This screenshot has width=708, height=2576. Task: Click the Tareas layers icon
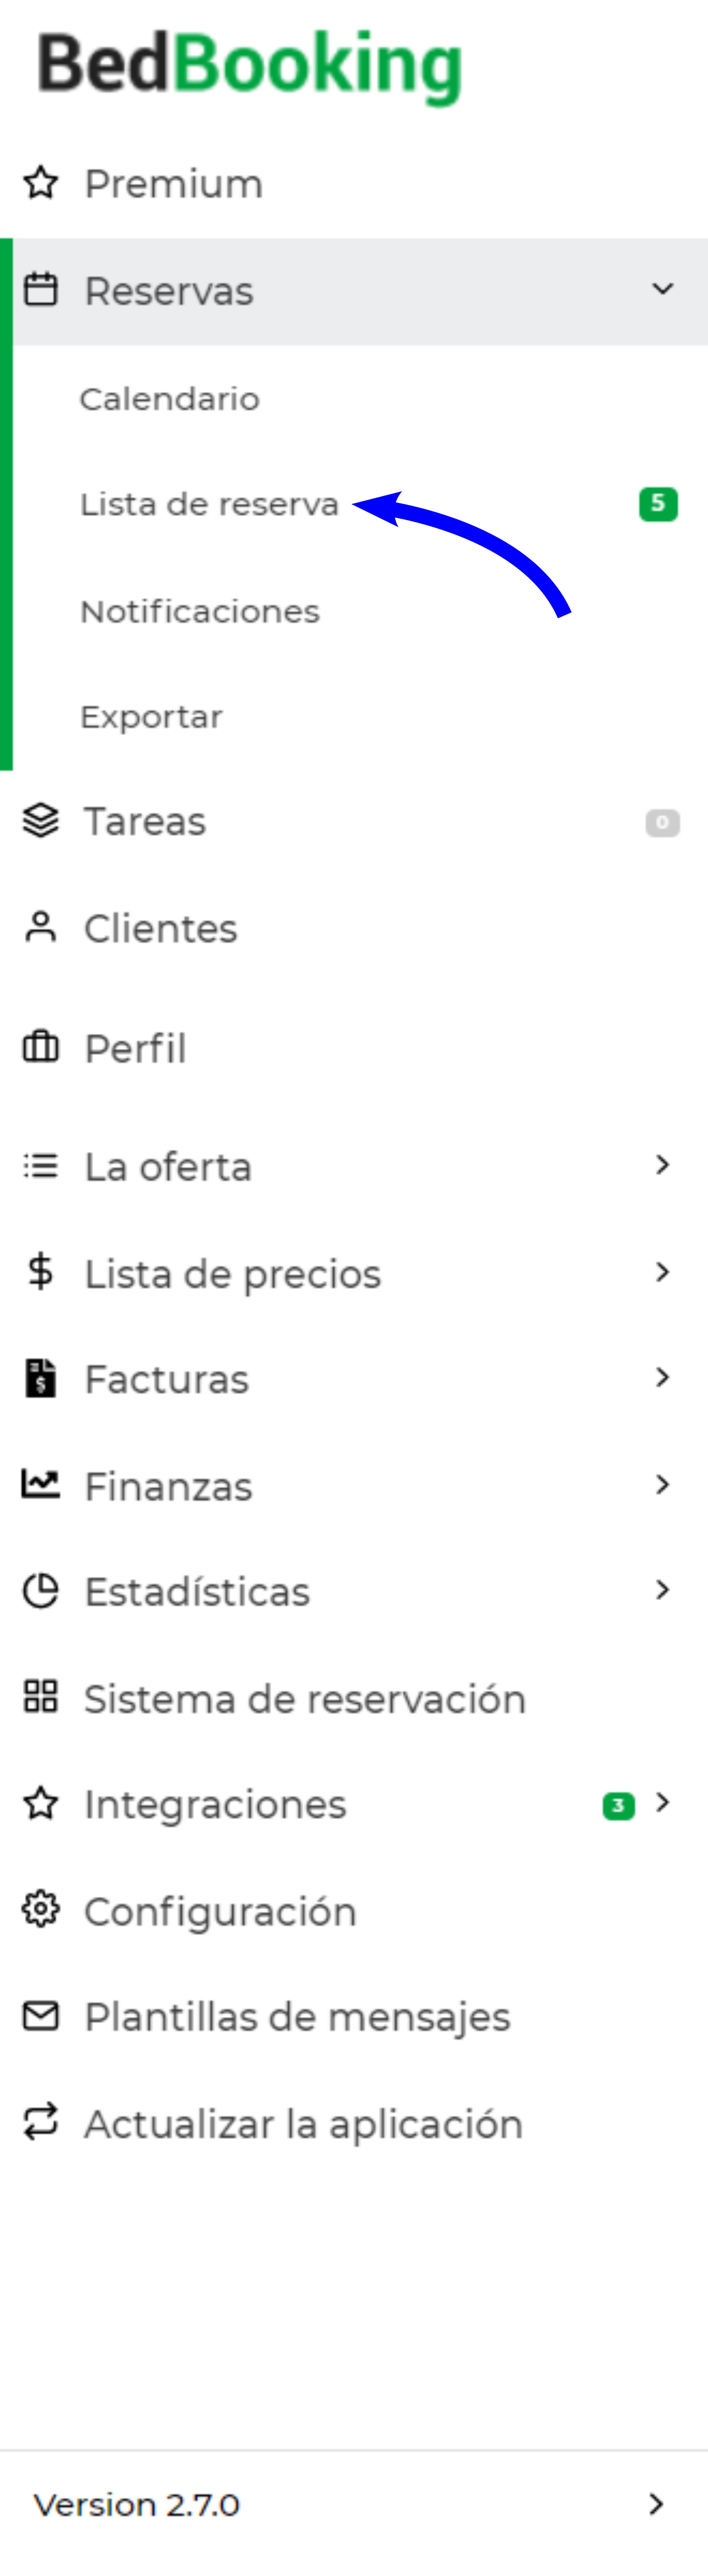coord(41,821)
